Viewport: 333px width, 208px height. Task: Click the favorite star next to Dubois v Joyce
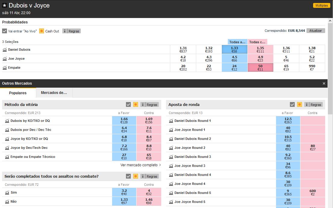click(5, 5)
